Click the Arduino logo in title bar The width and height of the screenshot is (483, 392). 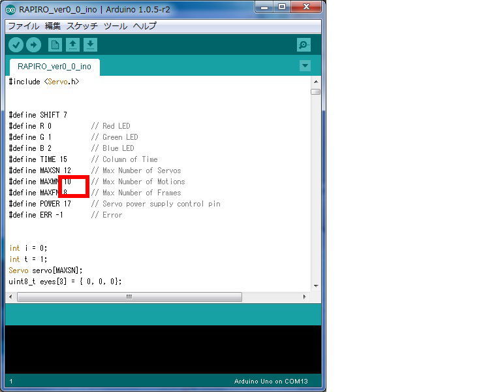click(10, 10)
